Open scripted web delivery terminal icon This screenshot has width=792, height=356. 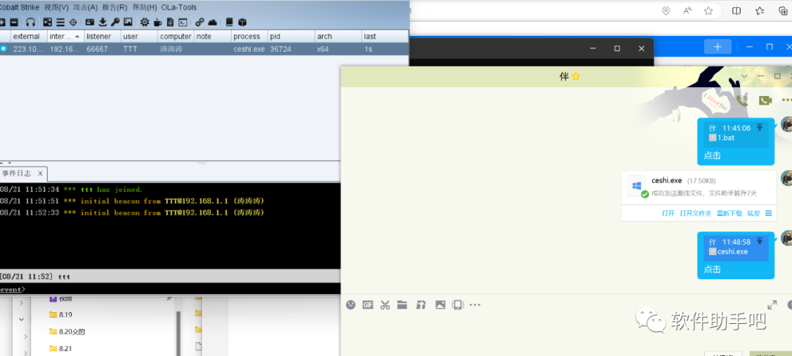pyautogui.click(x=183, y=22)
